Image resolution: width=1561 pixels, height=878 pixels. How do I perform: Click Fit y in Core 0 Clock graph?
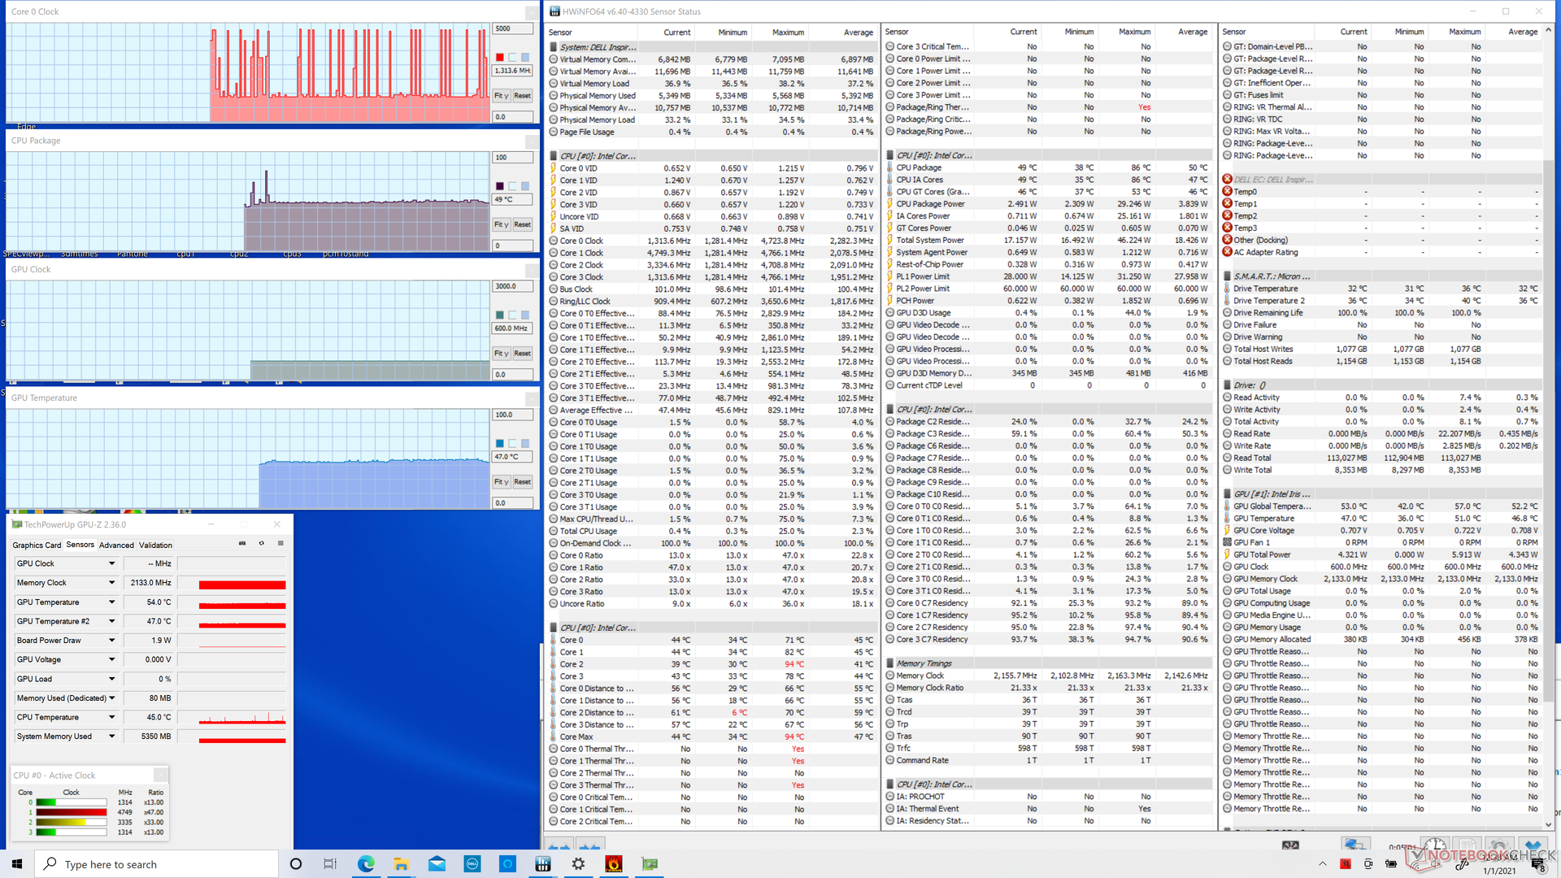pos(502,96)
